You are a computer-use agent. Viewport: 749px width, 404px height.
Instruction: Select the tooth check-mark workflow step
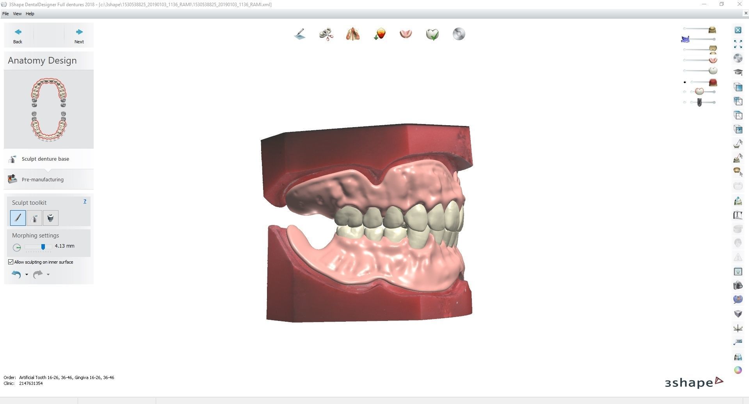432,34
